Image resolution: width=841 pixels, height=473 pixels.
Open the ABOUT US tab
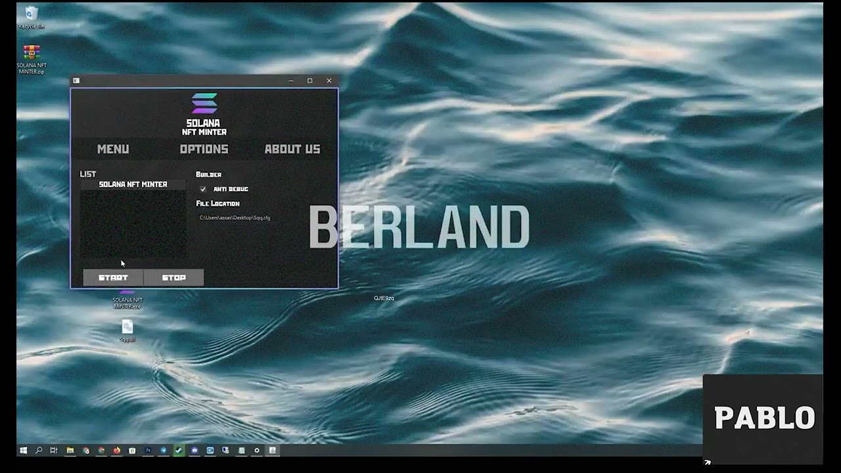pyautogui.click(x=292, y=149)
